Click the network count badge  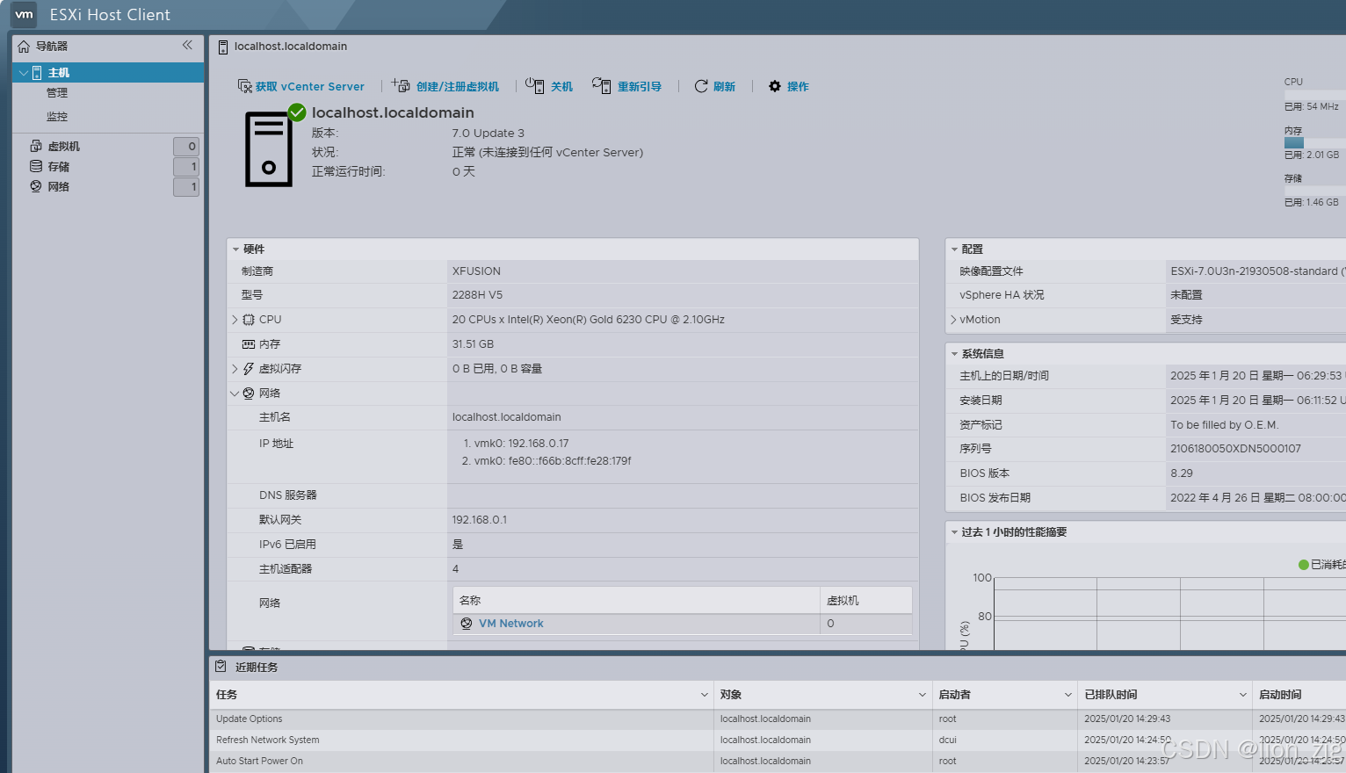(x=186, y=187)
